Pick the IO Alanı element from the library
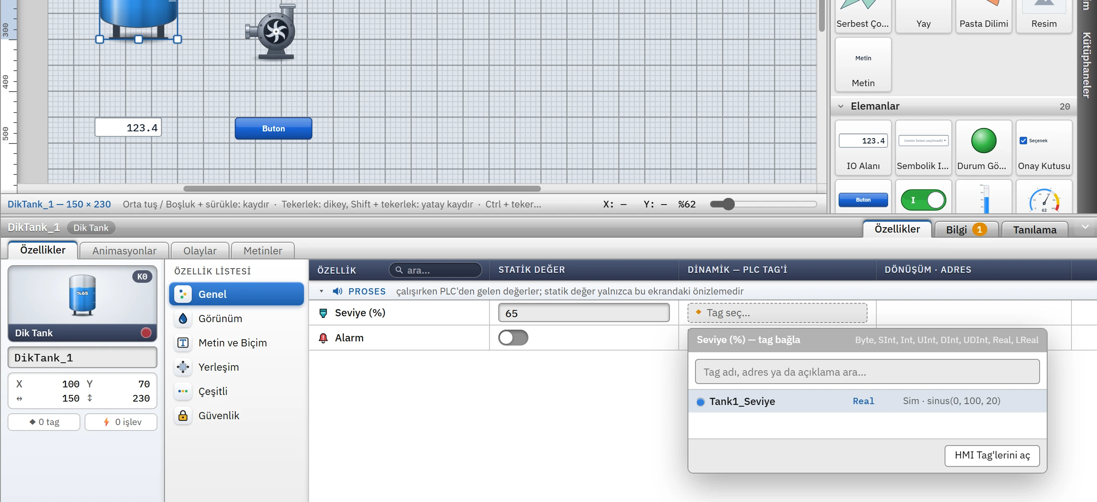1097x502 pixels. click(x=863, y=148)
